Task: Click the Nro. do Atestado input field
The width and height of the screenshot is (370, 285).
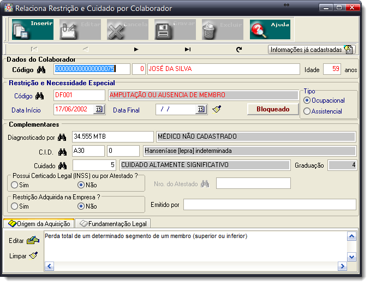Action: pyautogui.click(x=253, y=183)
